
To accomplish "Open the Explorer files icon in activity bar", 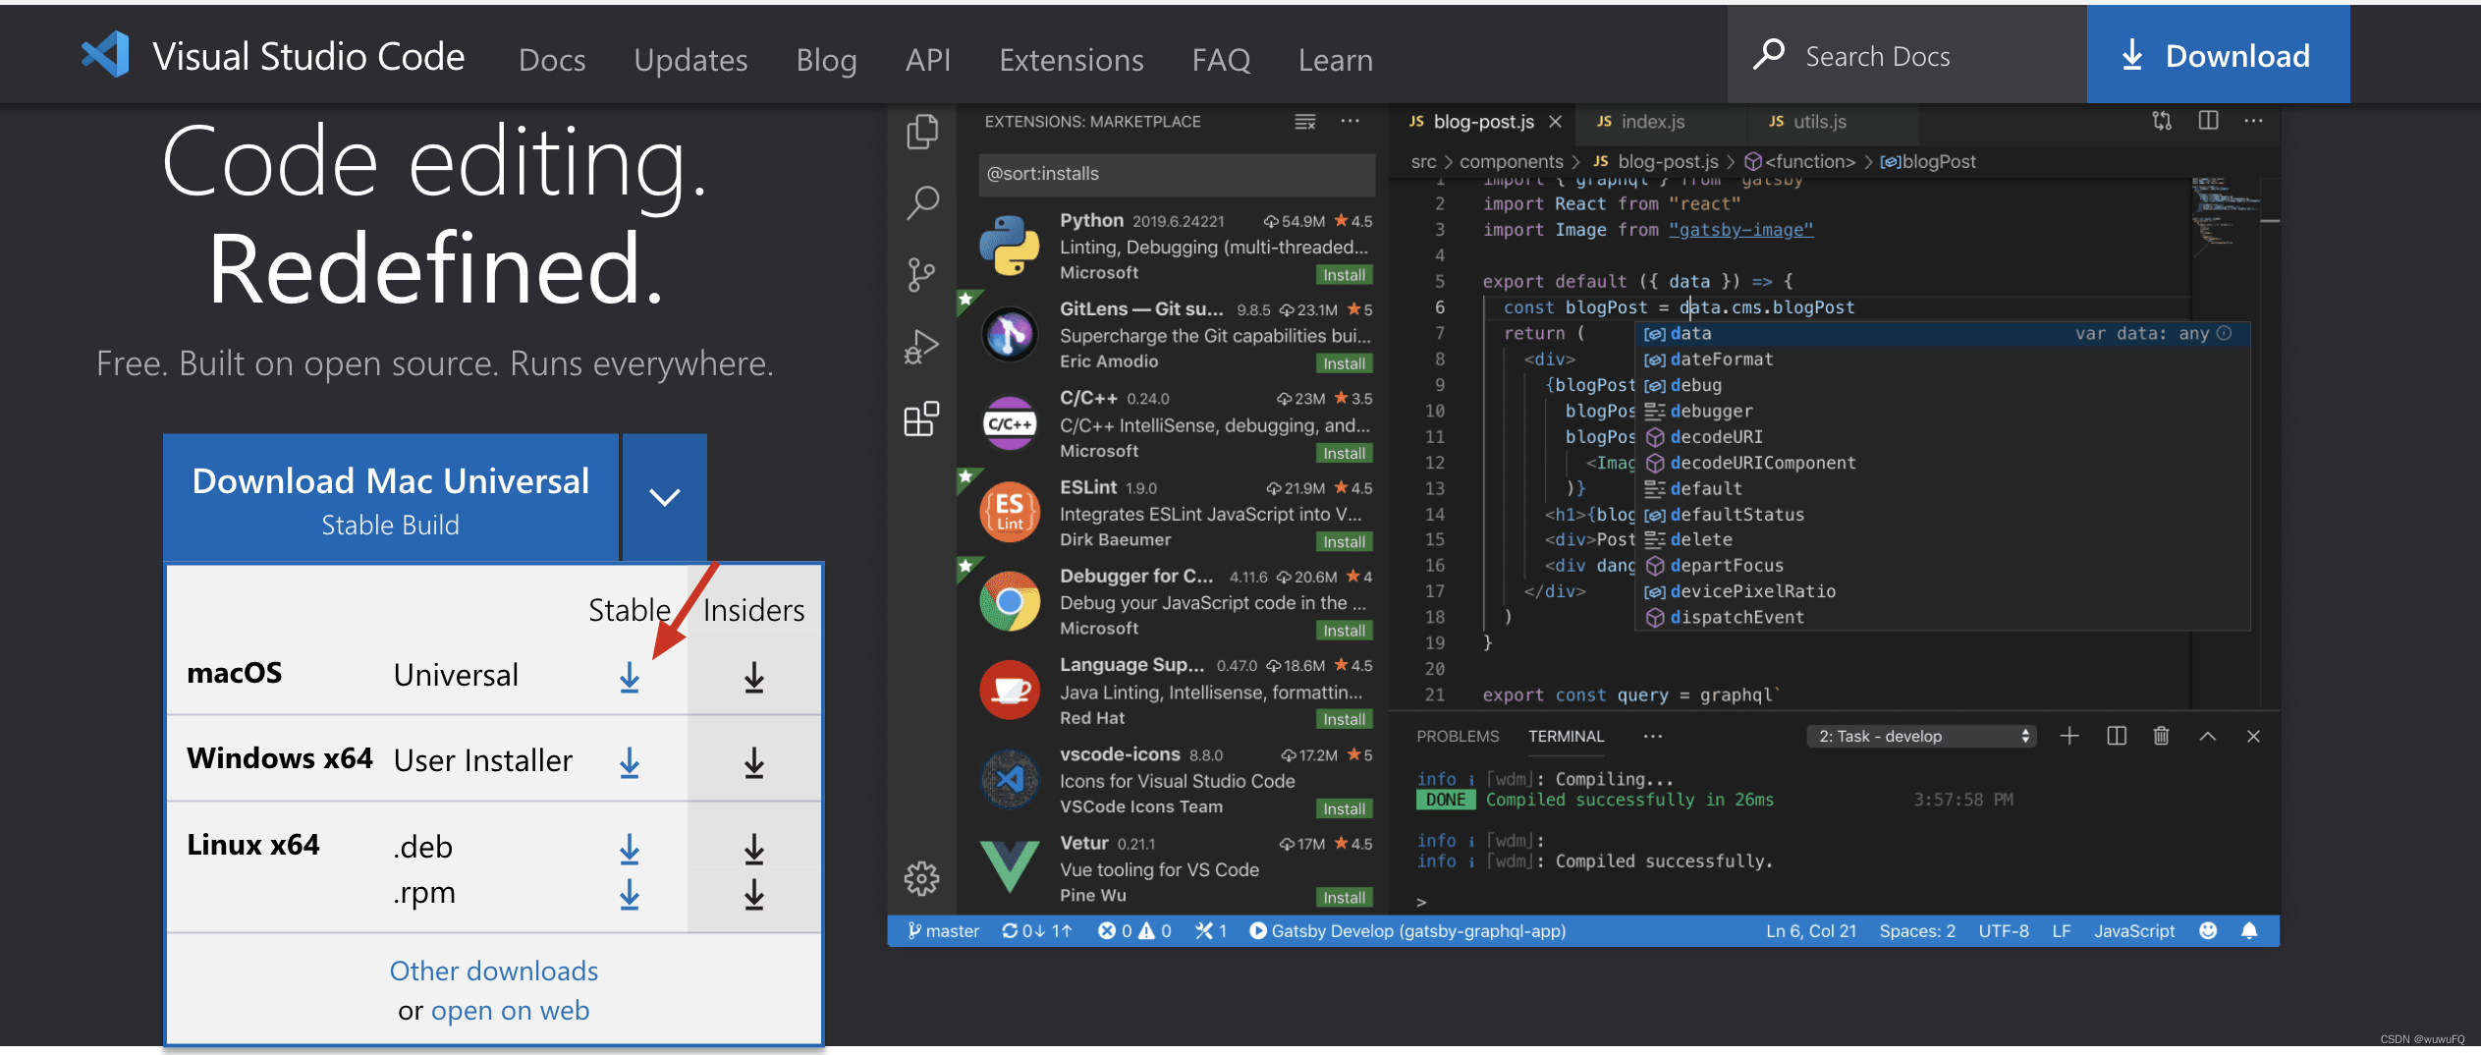I will [x=922, y=131].
